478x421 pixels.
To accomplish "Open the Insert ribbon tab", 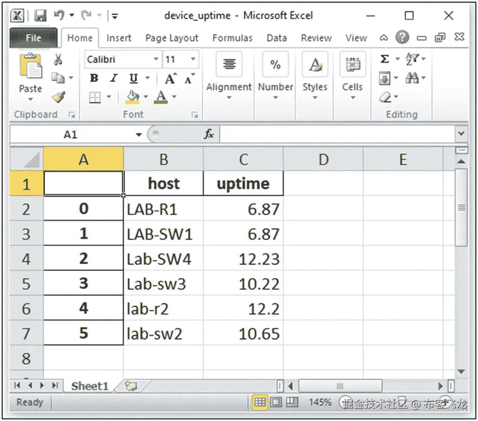I will tap(119, 38).
